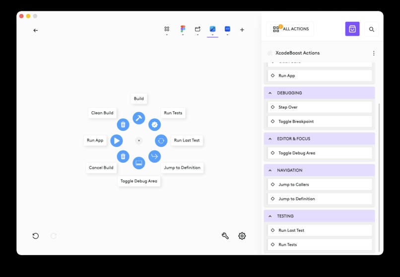400x277 pixels.
Task: Click the back arrow icon
Action: point(35,30)
